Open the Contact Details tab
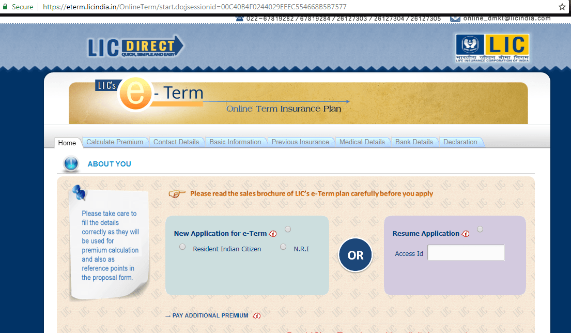 176,142
